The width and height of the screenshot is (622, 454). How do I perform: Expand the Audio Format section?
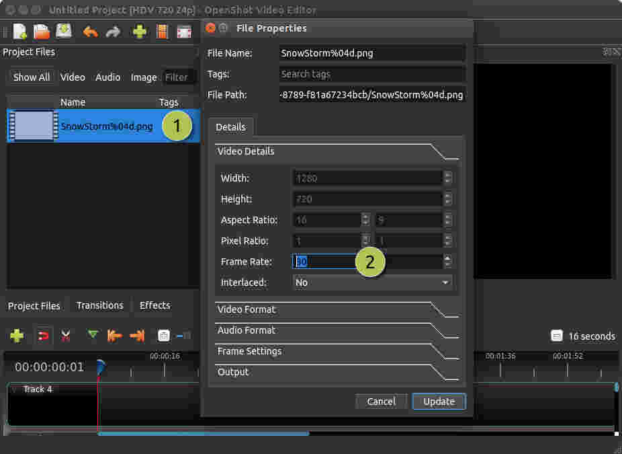pos(246,330)
